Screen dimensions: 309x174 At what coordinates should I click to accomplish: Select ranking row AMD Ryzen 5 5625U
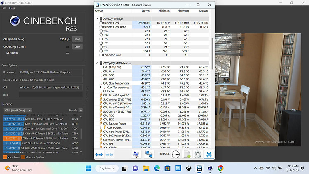(x=41, y=134)
